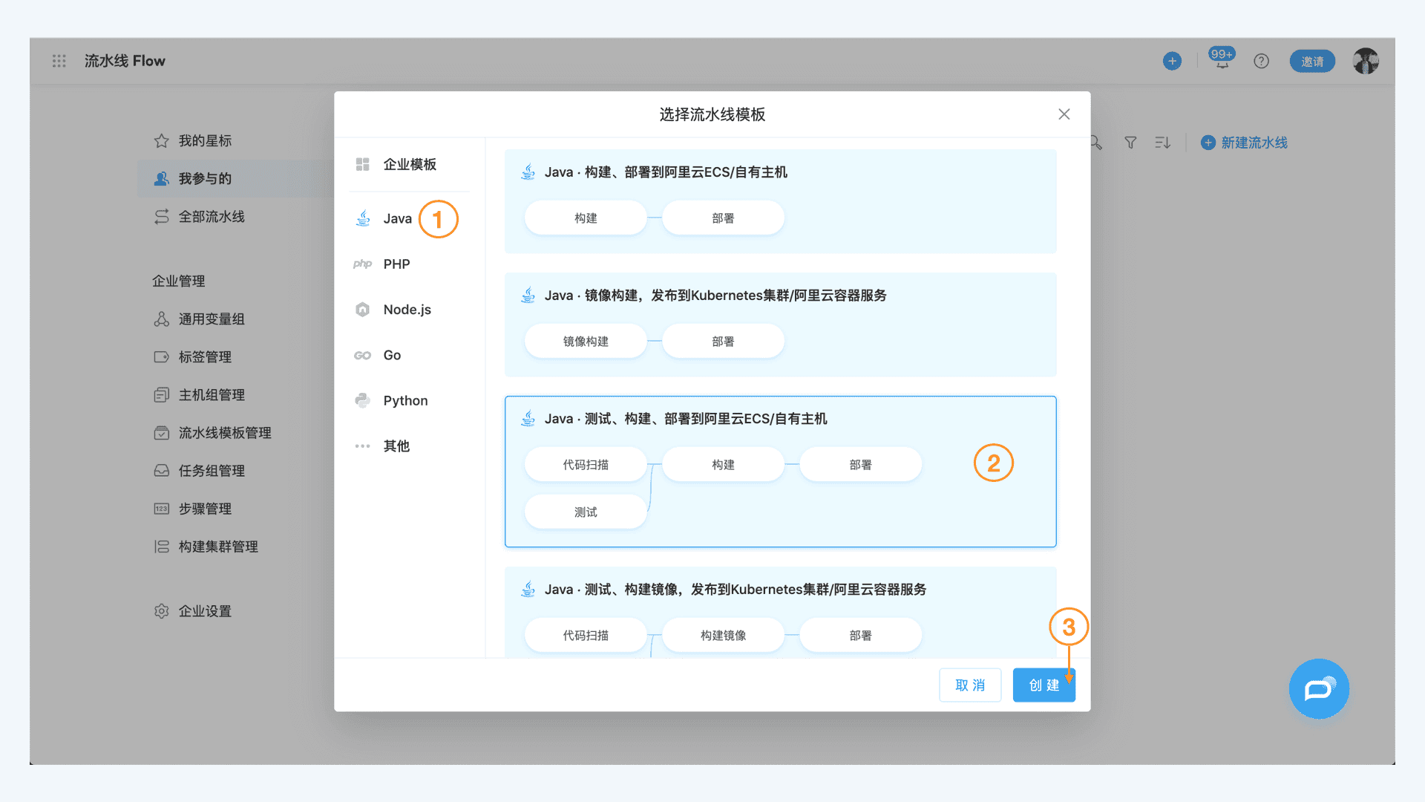The width and height of the screenshot is (1425, 802).
Task: Close the template selection dialog
Action: pyautogui.click(x=1064, y=114)
